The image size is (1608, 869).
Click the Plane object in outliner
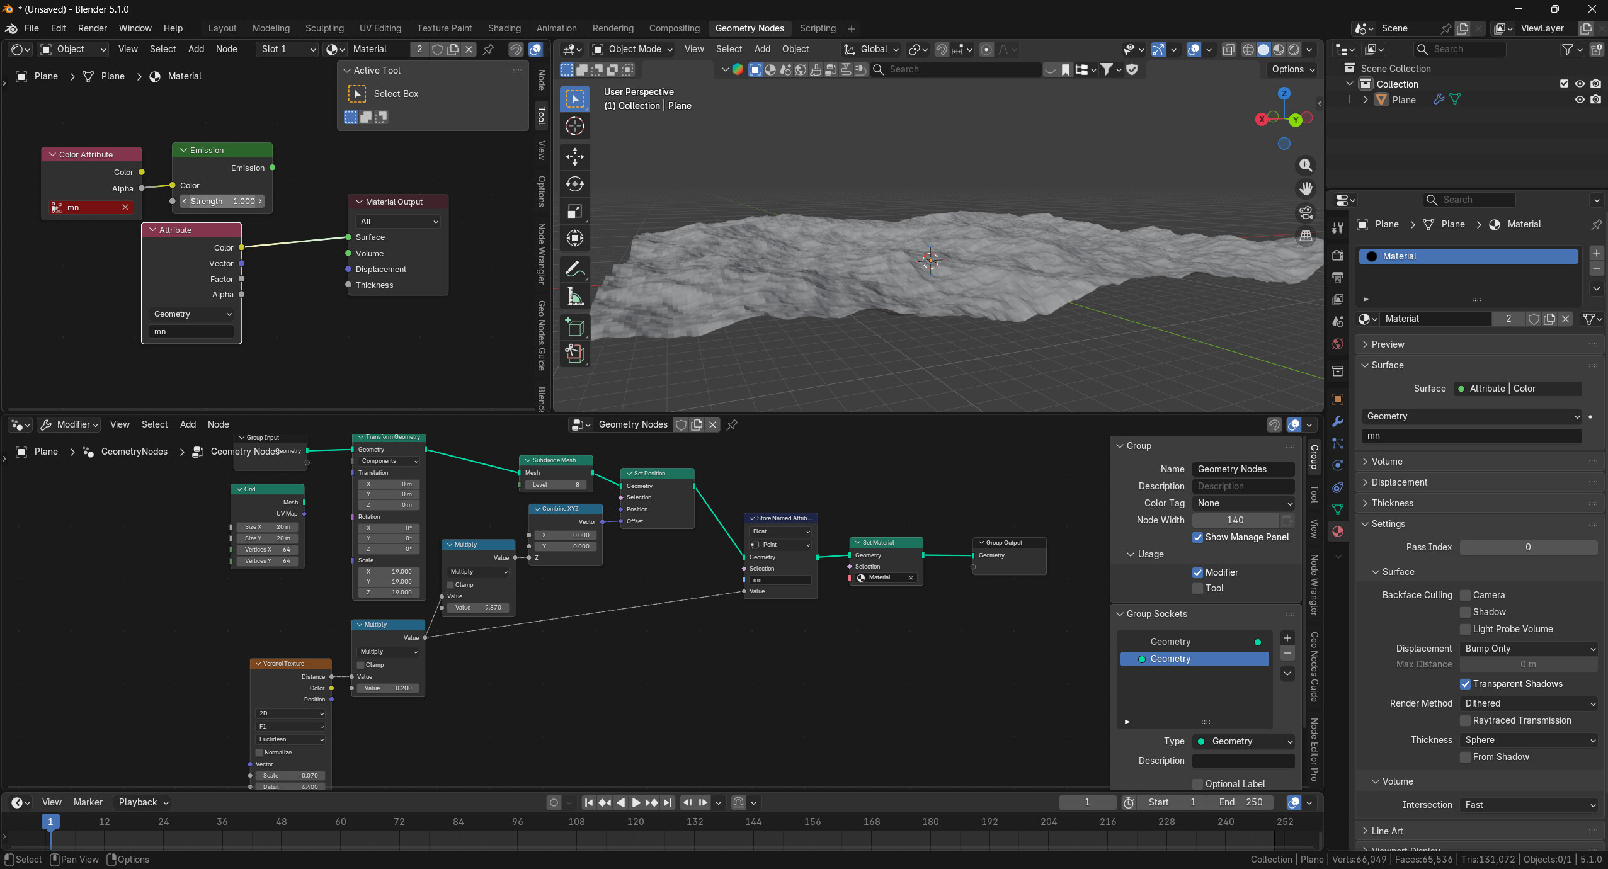(1404, 99)
